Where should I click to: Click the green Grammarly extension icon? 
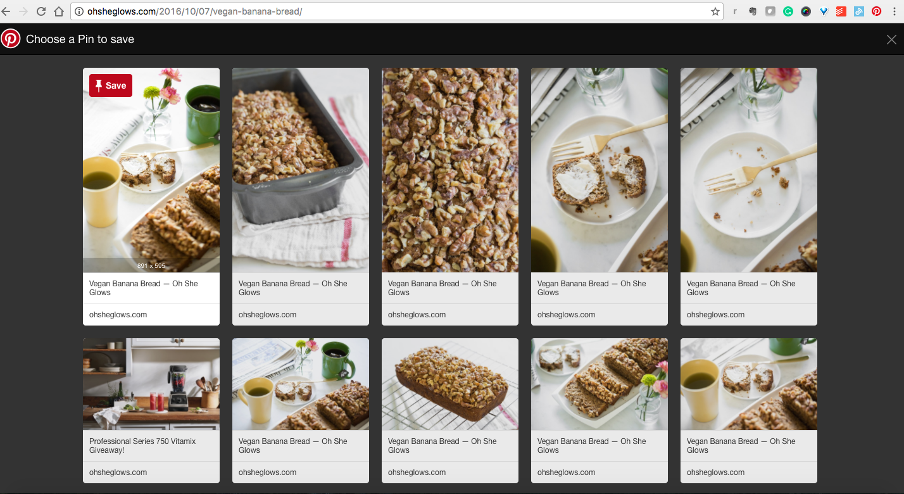tap(788, 11)
